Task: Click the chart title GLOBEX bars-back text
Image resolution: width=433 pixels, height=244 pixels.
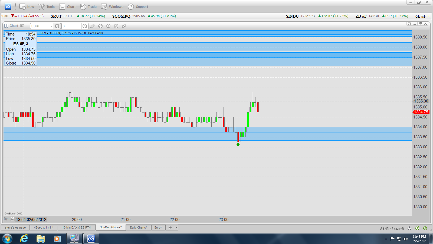Action: [70, 33]
